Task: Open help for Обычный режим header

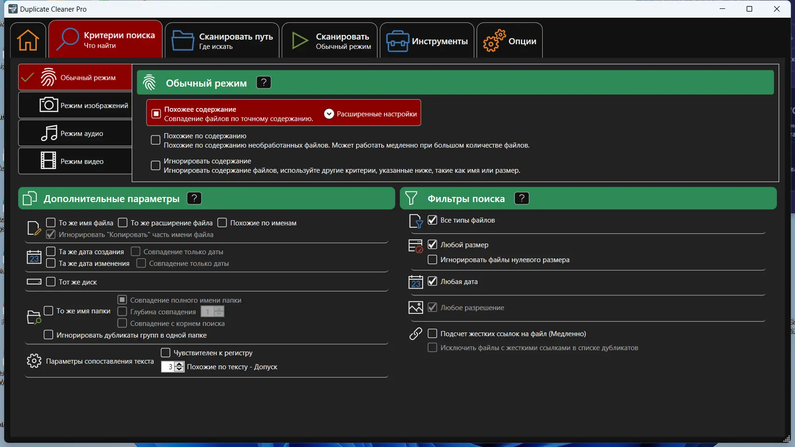Action: point(264,82)
